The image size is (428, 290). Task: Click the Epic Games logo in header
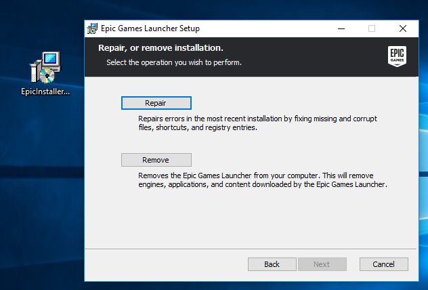point(397,56)
